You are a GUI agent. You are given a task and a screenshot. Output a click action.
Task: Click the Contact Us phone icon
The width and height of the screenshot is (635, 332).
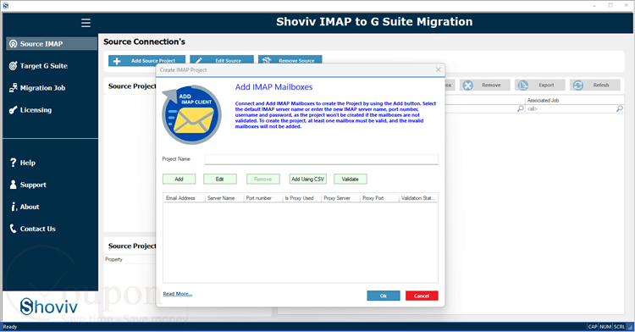tap(13, 229)
